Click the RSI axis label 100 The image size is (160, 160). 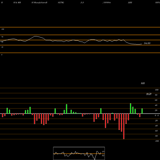3,29
